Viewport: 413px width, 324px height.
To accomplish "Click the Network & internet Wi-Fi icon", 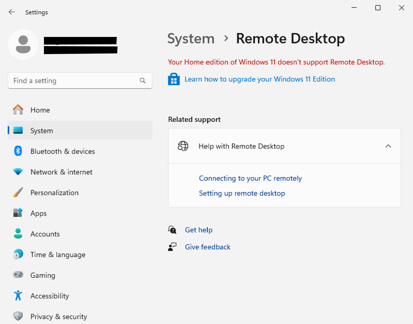I will coord(18,172).
